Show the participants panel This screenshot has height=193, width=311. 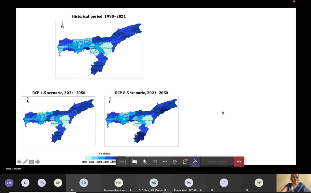(x=195, y=161)
